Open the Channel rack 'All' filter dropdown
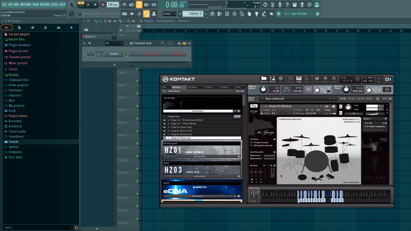Viewport: 411px width, 231px height. pos(114,43)
